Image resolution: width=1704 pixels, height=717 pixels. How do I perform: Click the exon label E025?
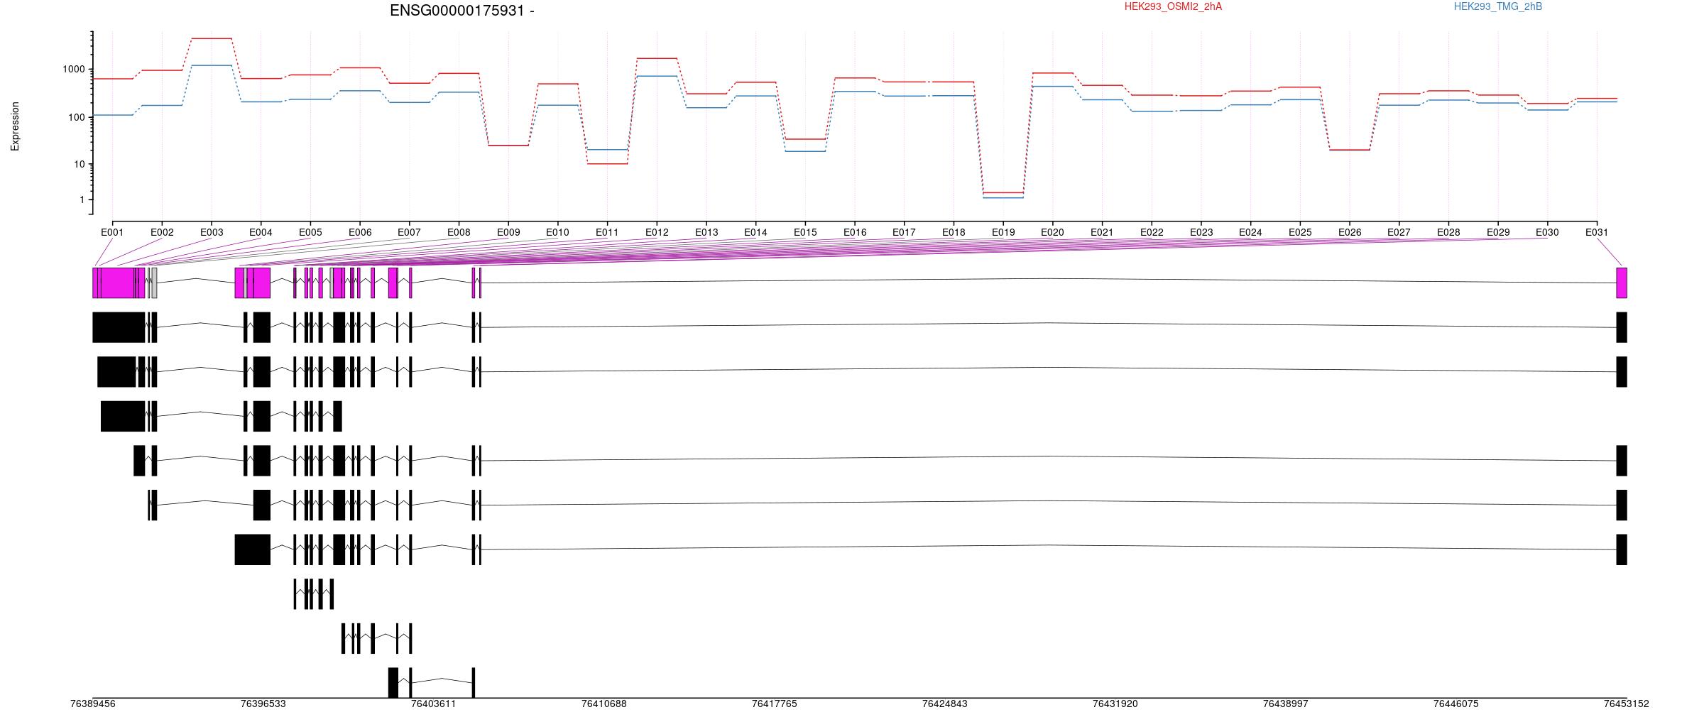(x=1300, y=232)
